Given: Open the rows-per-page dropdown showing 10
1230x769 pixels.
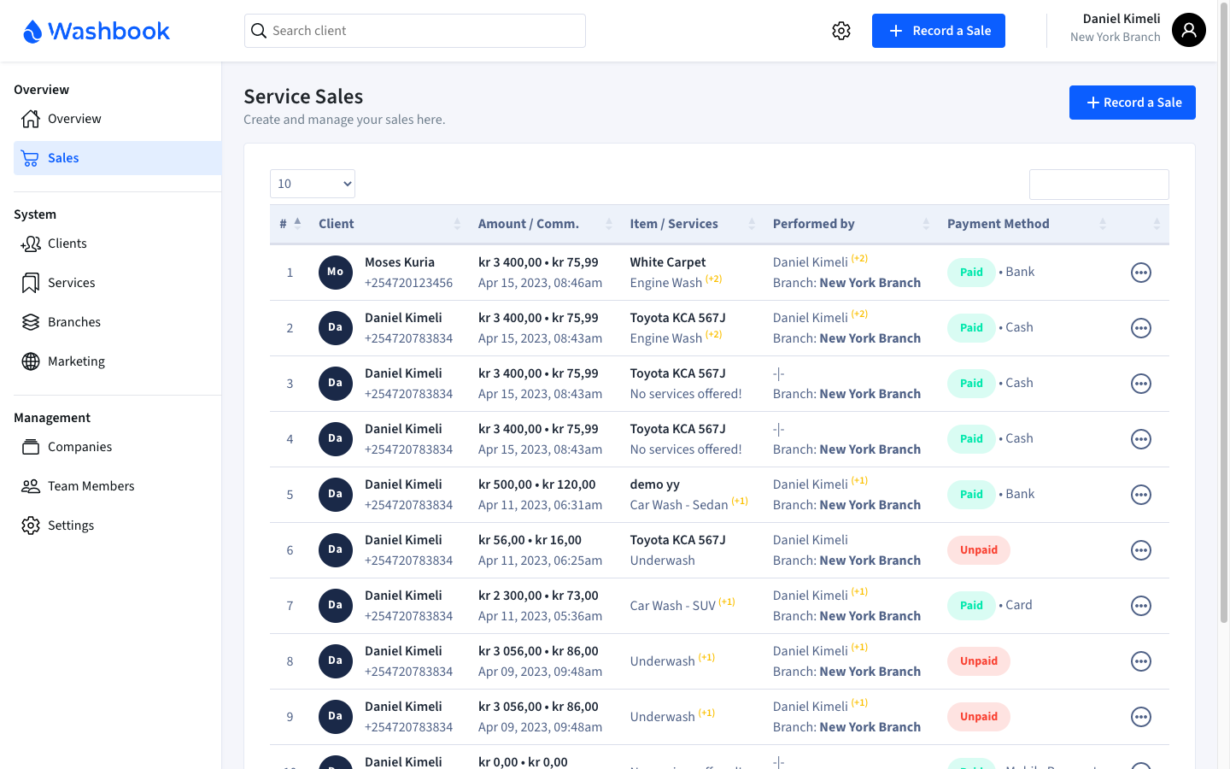Looking at the screenshot, I should pos(313,184).
